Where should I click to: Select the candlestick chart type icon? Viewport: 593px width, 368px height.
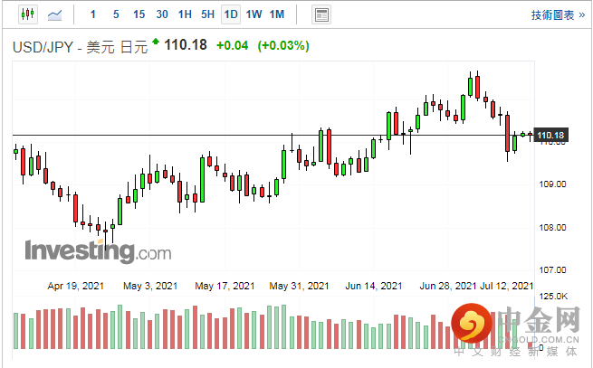coord(27,14)
